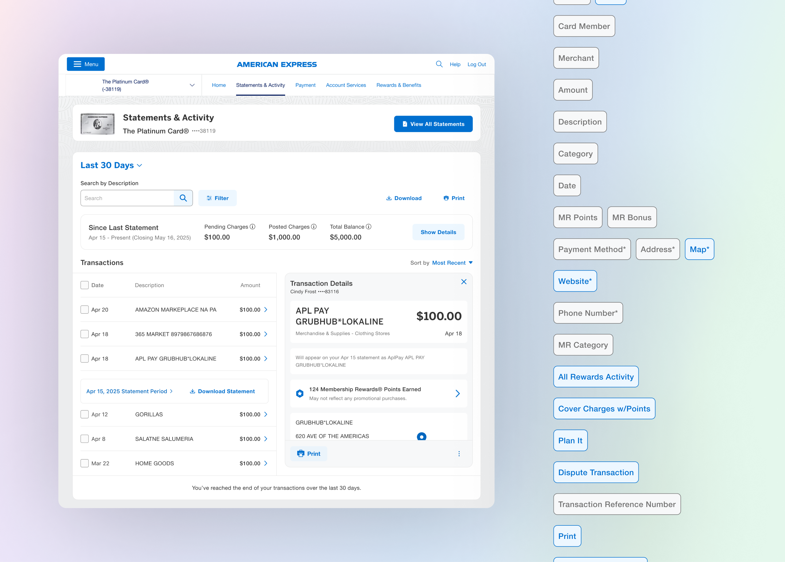This screenshot has height=562, width=785.
Task: Click Show Details button
Action: (438, 232)
